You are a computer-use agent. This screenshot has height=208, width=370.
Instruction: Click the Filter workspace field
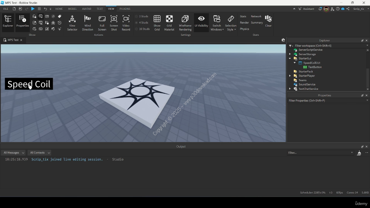[x=330, y=46]
